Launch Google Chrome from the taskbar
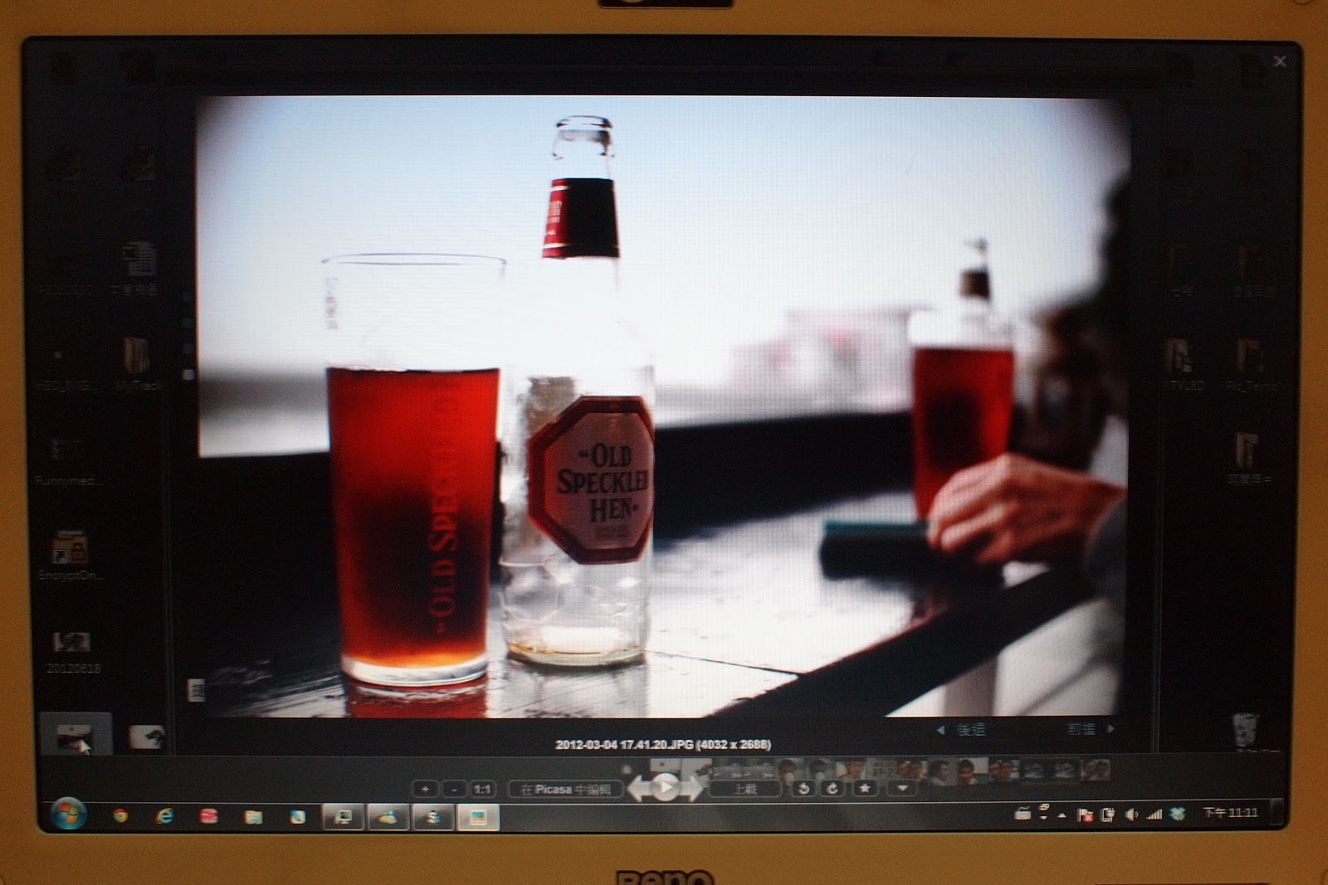The image size is (1328, 885). click(x=121, y=816)
